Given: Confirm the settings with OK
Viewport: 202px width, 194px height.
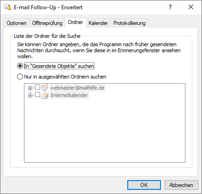Looking at the screenshot, I should click(x=144, y=185).
